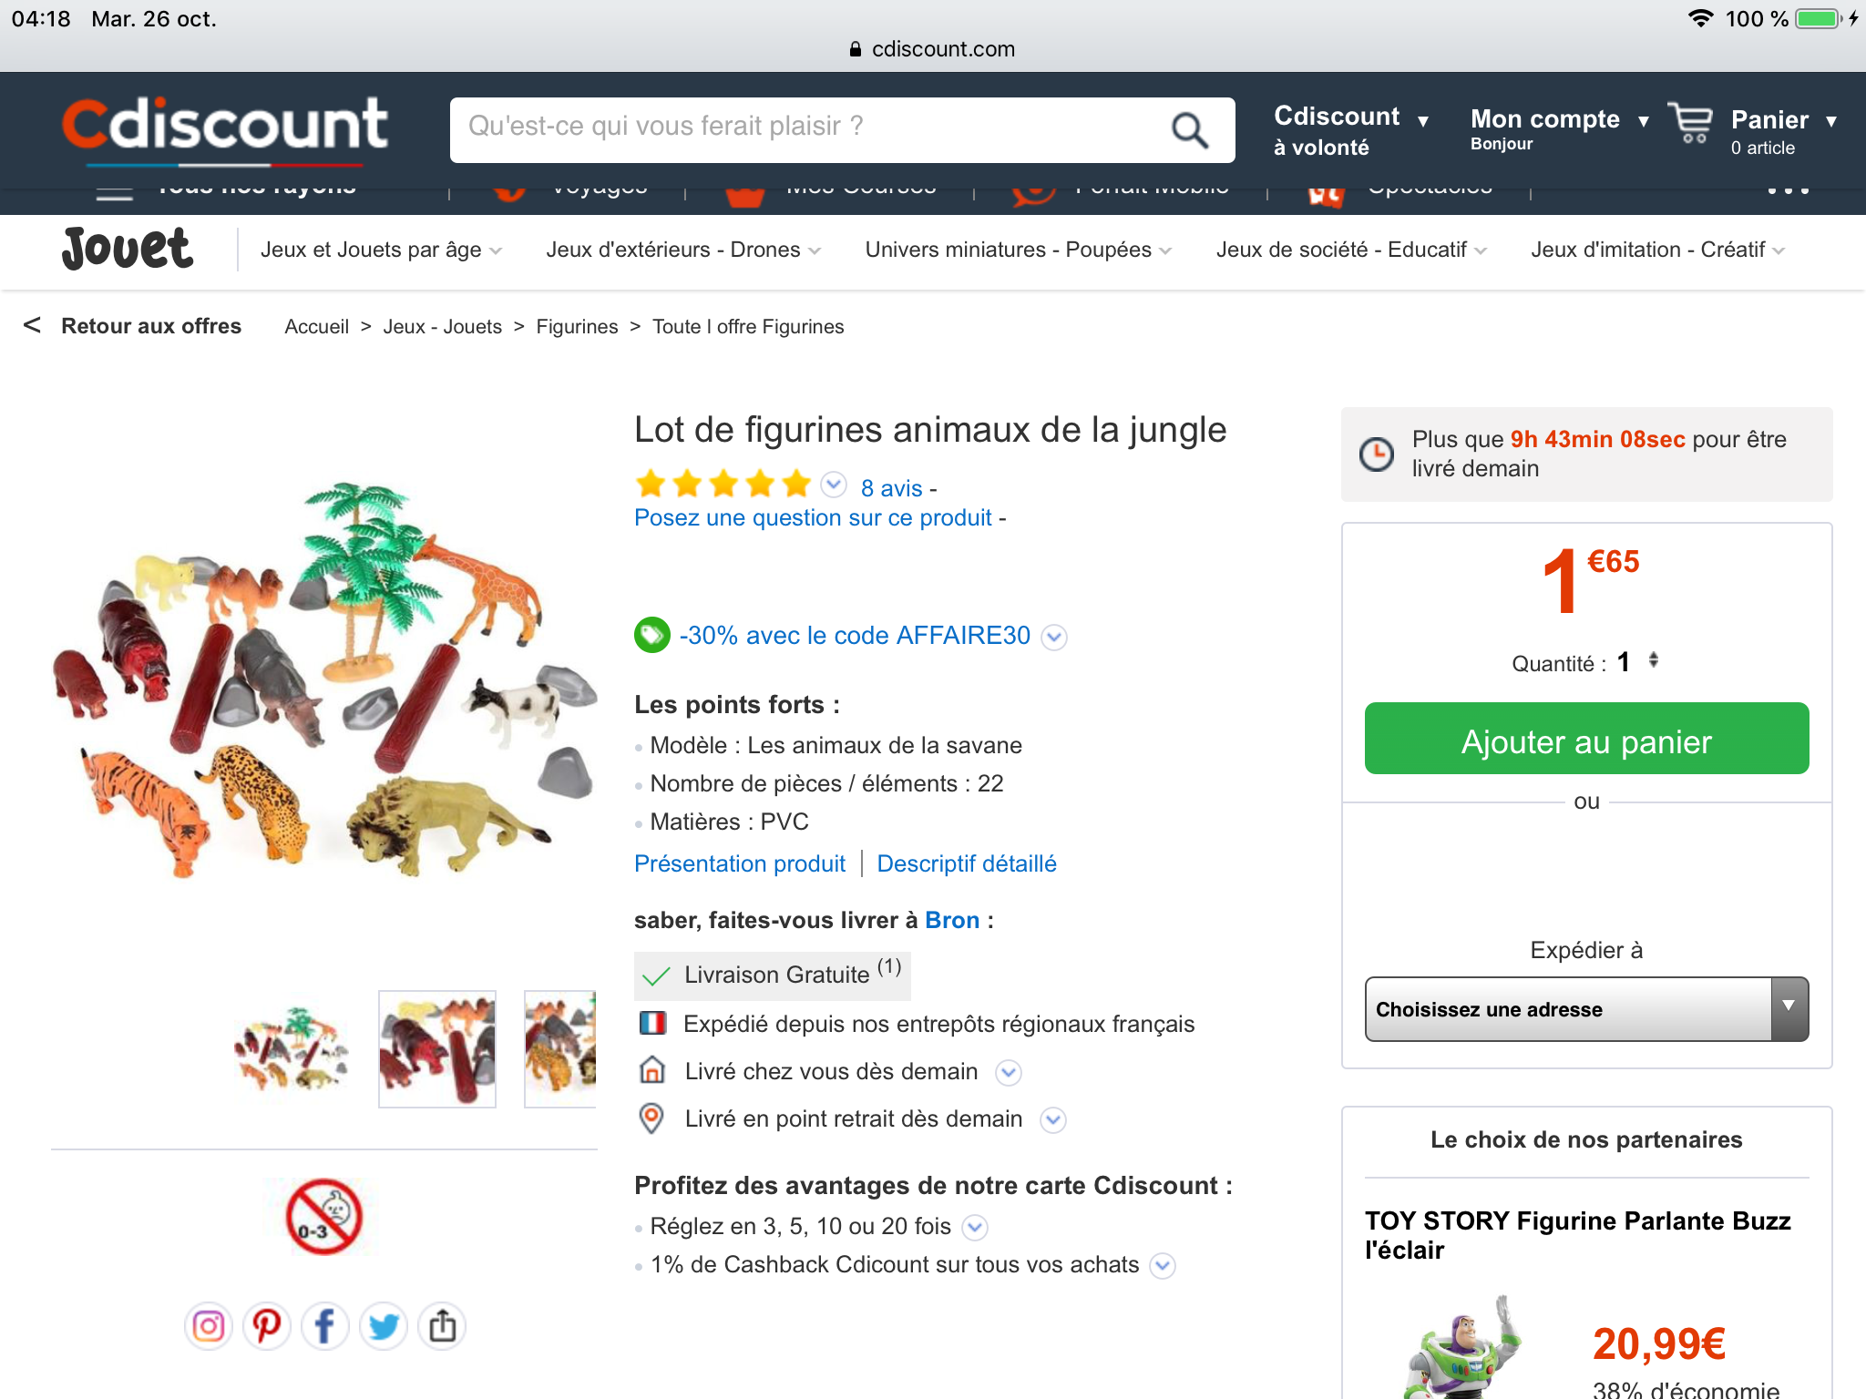Share product on Pinterest
The height and width of the screenshot is (1399, 1866).
(267, 1326)
